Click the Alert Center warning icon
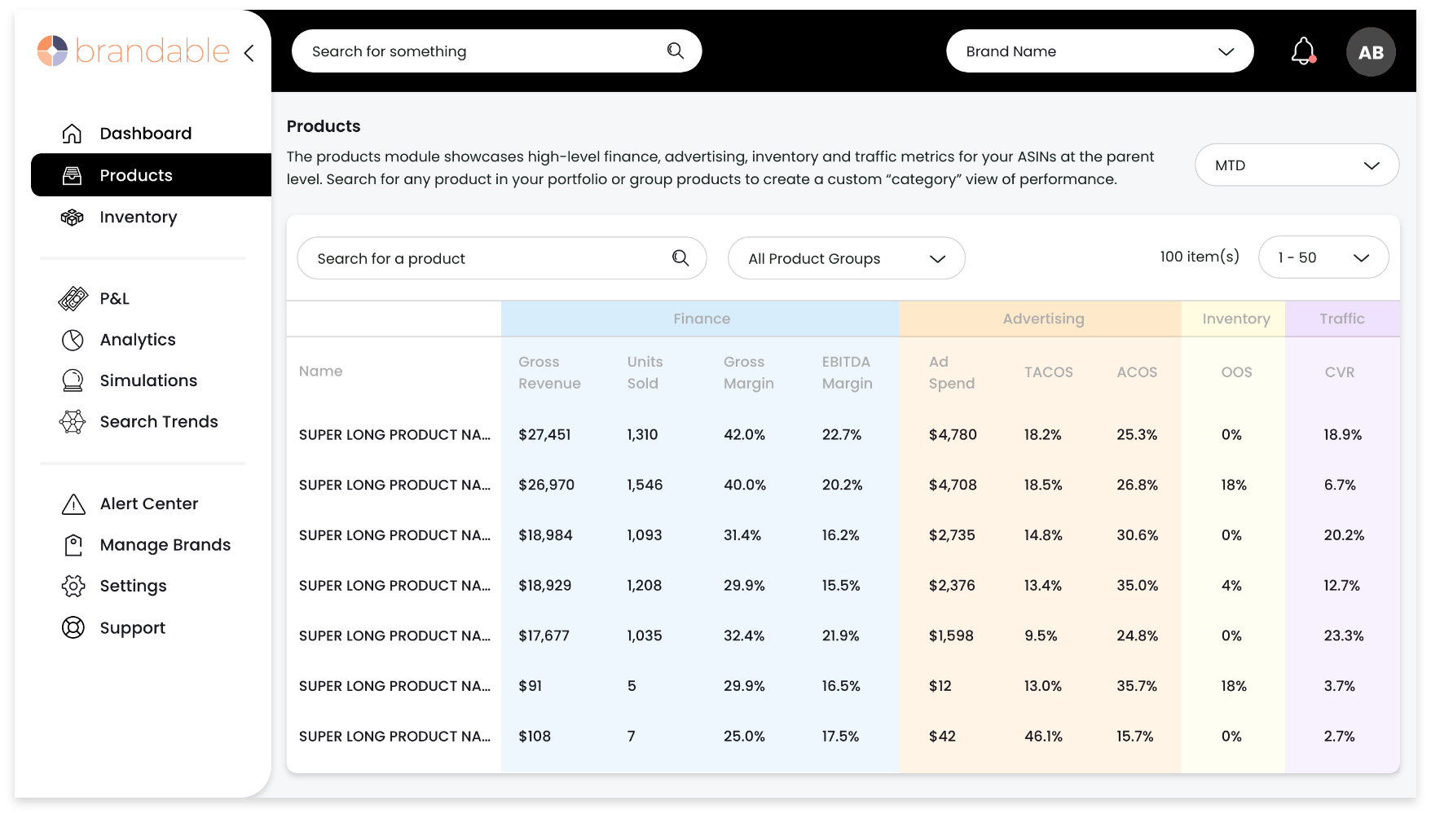 click(73, 504)
